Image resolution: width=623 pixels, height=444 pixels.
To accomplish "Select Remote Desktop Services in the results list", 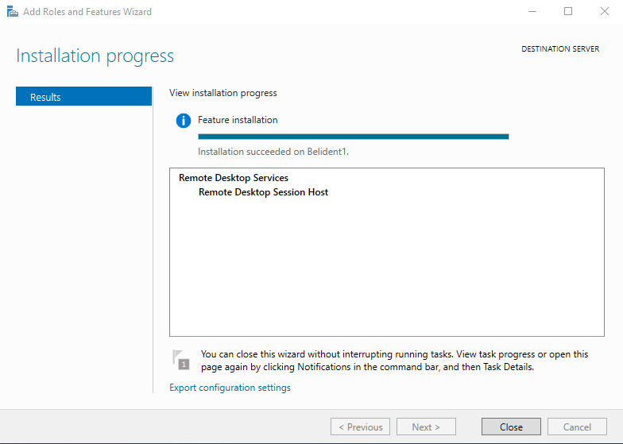I will (234, 178).
